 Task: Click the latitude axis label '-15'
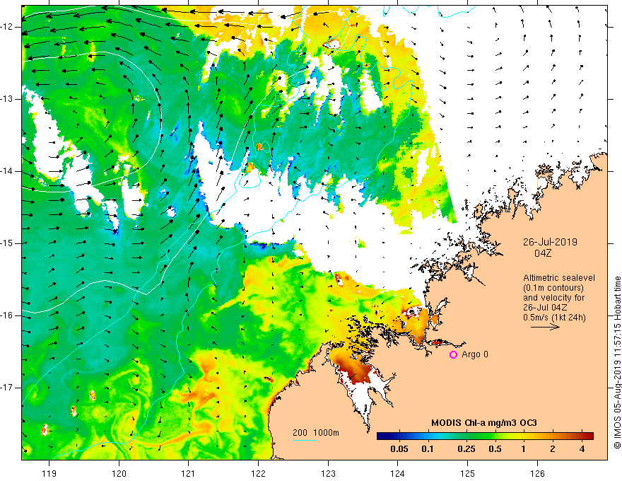8,243
